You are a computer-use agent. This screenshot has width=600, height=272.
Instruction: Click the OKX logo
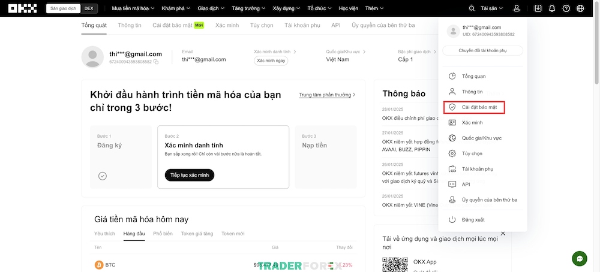coord(23,8)
